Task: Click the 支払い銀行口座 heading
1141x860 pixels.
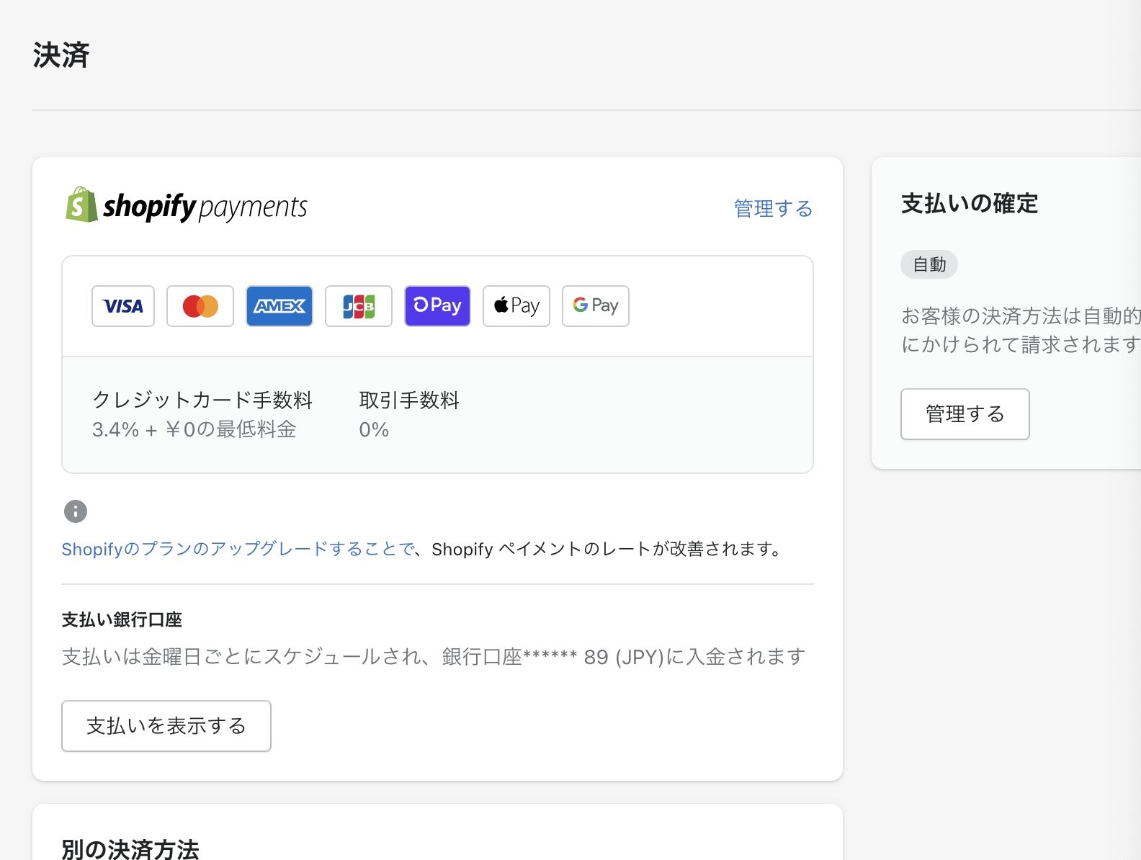Action: 122,619
